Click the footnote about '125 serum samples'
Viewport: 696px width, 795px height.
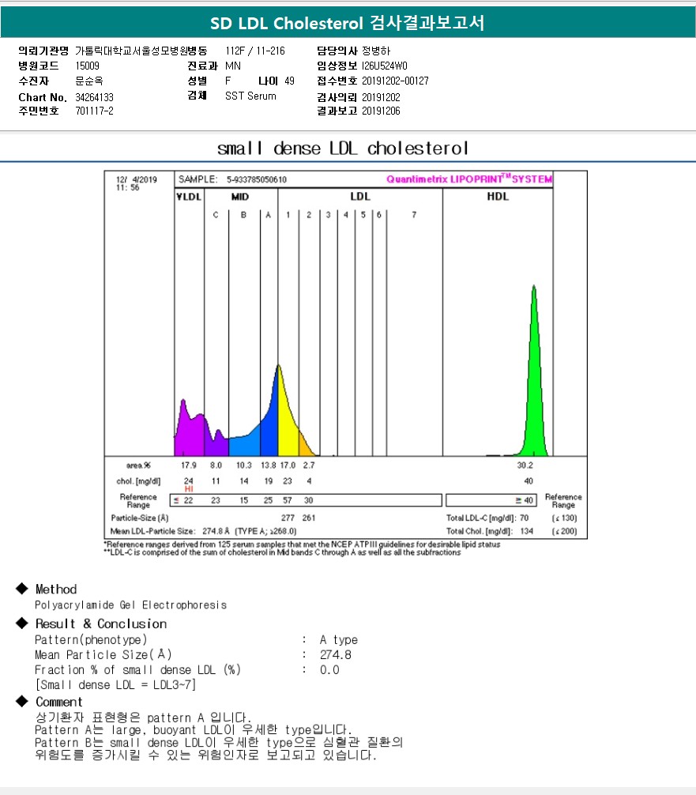[x=302, y=544]
